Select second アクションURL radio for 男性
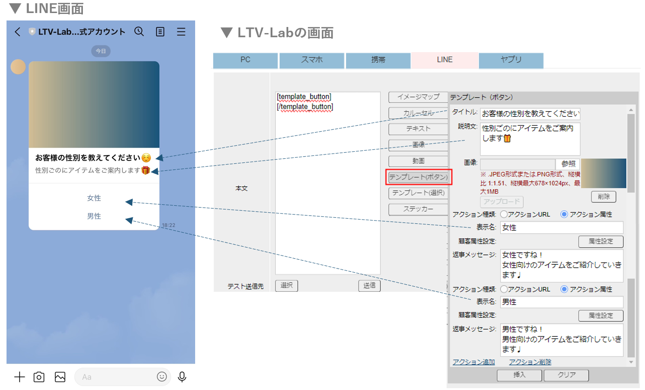The image size is (645, 390). (x=503, y=289)
